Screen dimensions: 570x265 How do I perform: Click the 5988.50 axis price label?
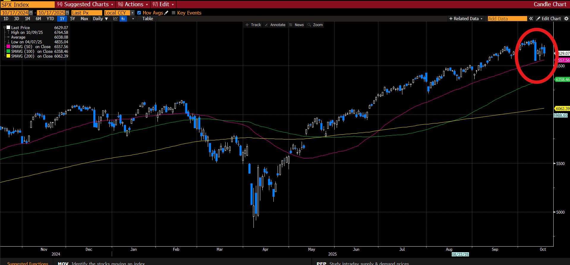(560, 116)
